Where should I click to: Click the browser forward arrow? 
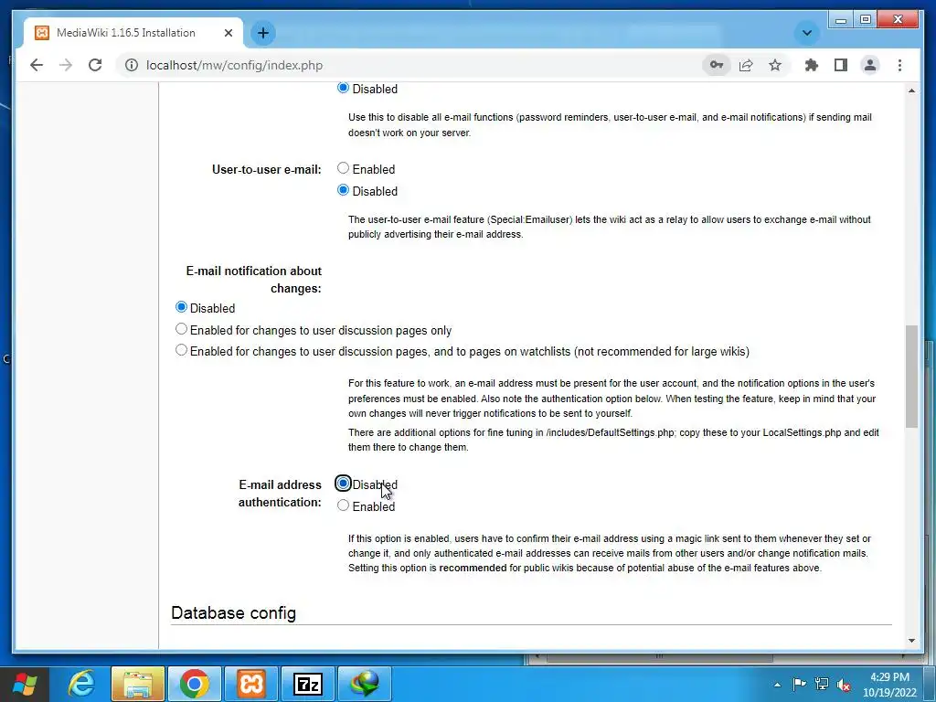(66, 65)
